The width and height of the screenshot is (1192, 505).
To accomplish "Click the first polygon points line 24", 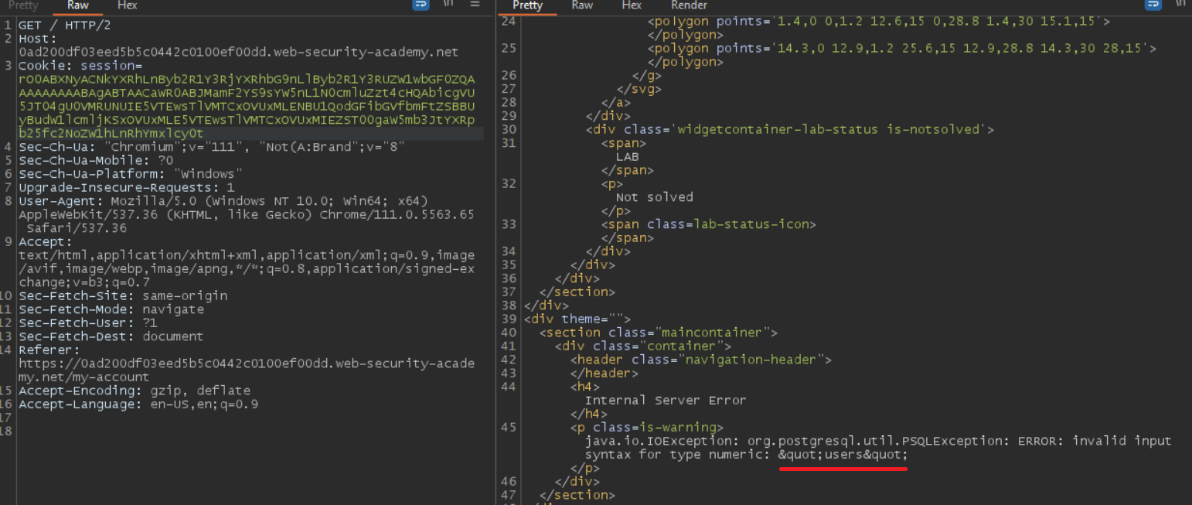I will [879, 22].
